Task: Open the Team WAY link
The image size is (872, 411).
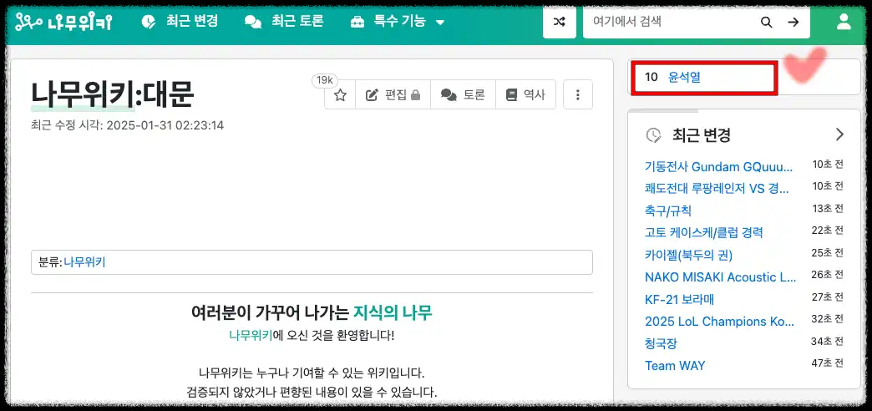Action: tap(675, 365)
